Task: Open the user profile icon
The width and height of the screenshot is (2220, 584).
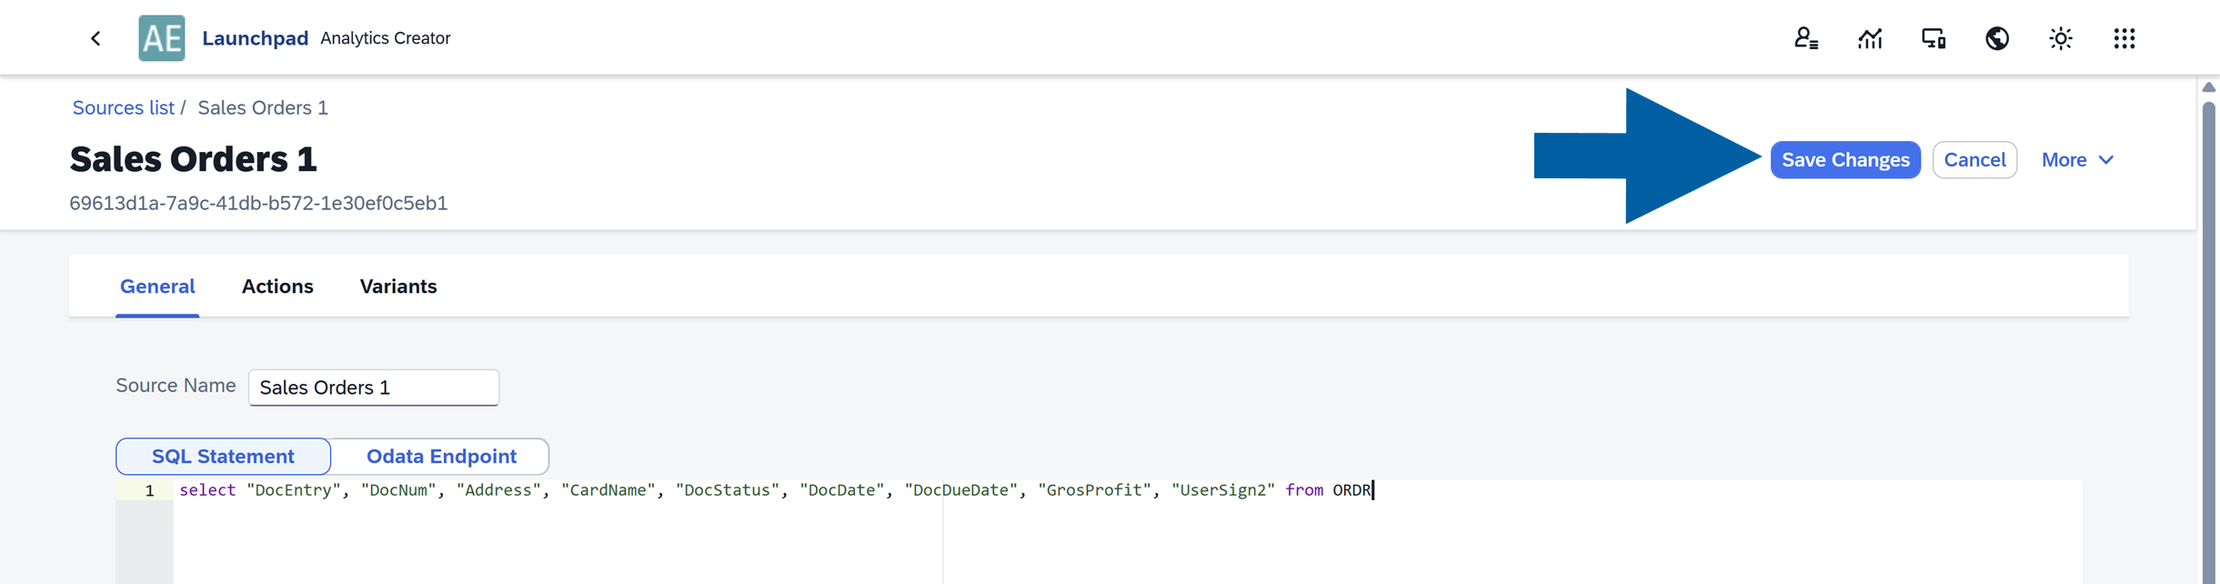Action: 1806,38
